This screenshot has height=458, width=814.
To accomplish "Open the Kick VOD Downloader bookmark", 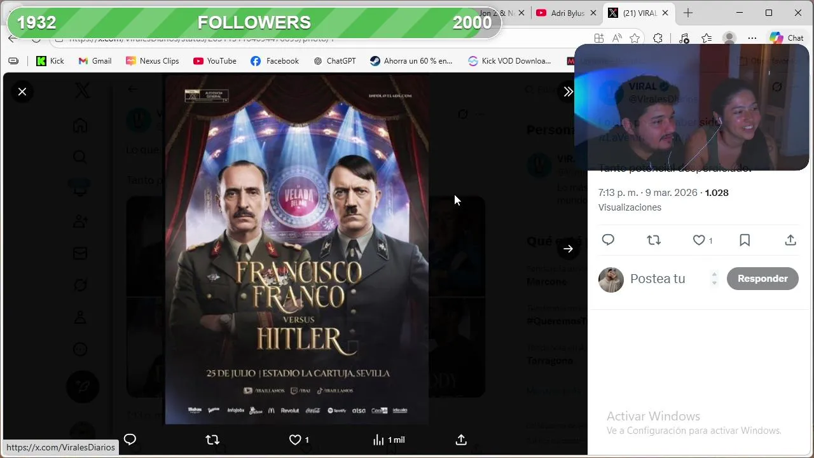I will click(509, 61).
